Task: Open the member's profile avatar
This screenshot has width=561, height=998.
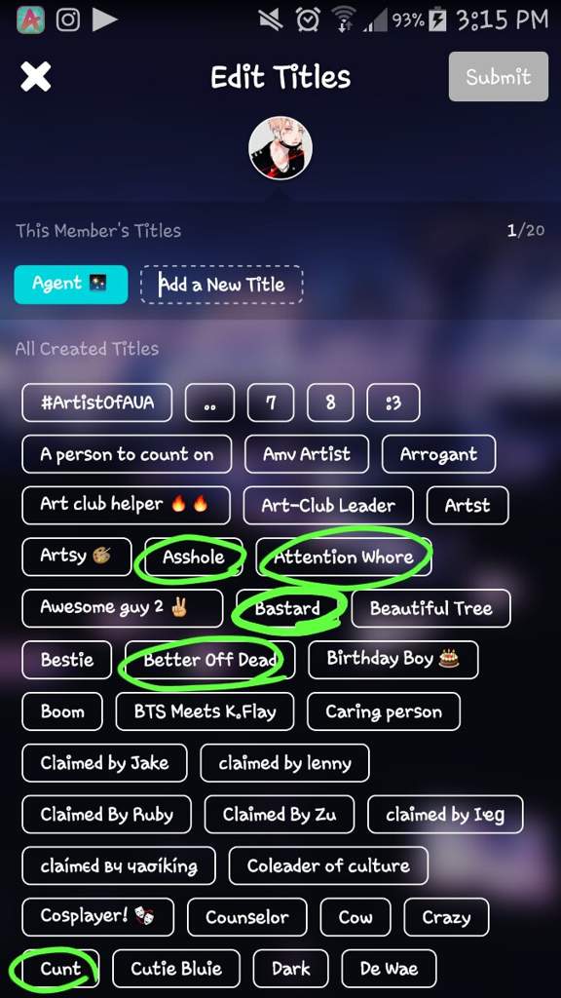Action: click(280, 148)
